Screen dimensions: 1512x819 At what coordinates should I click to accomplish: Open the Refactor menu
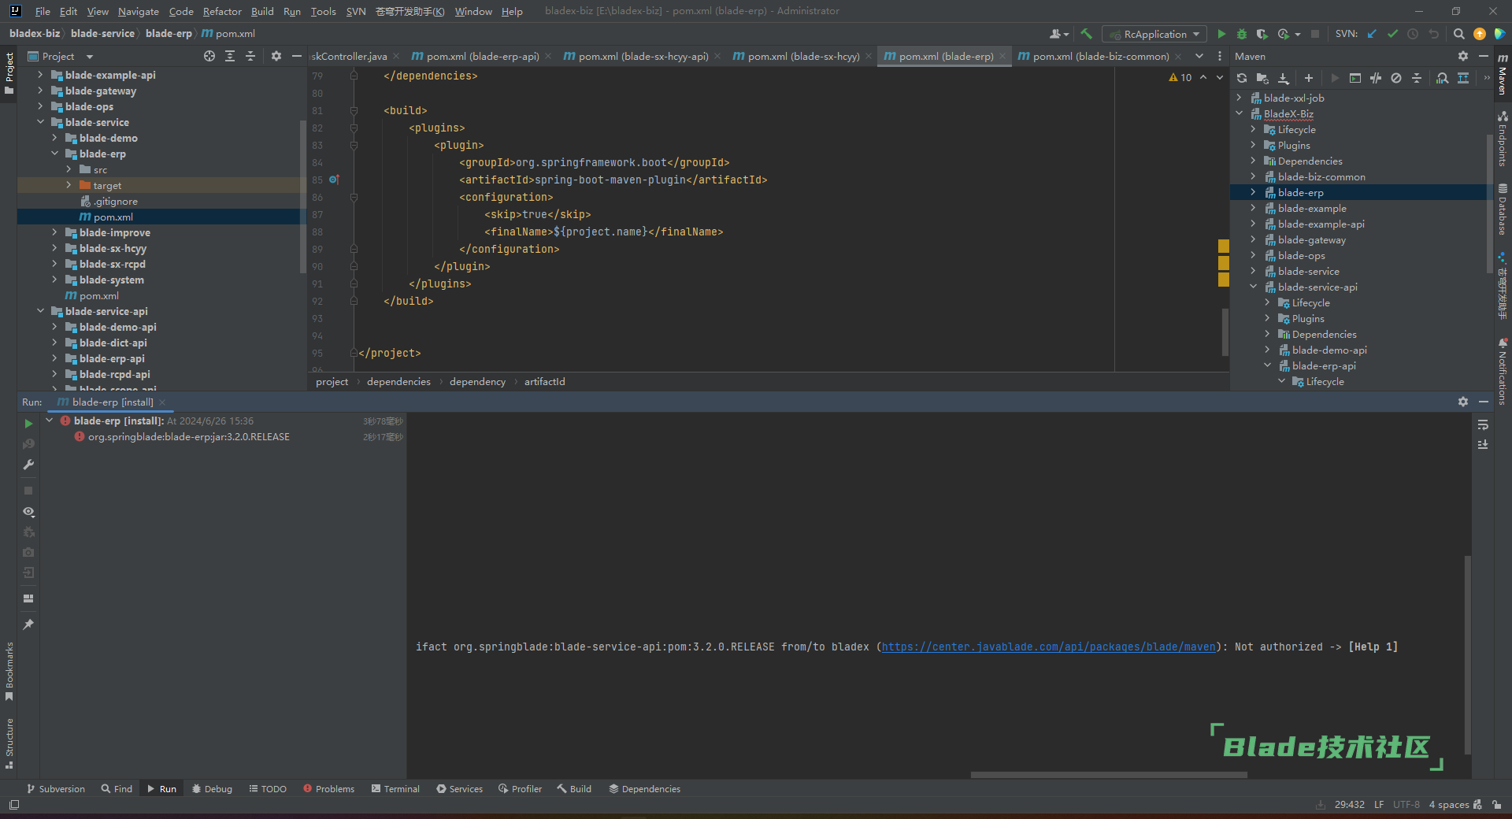pos(222,11)
